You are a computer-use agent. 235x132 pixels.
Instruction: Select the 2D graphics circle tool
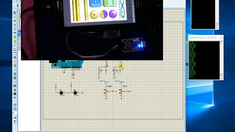[15, 78]
